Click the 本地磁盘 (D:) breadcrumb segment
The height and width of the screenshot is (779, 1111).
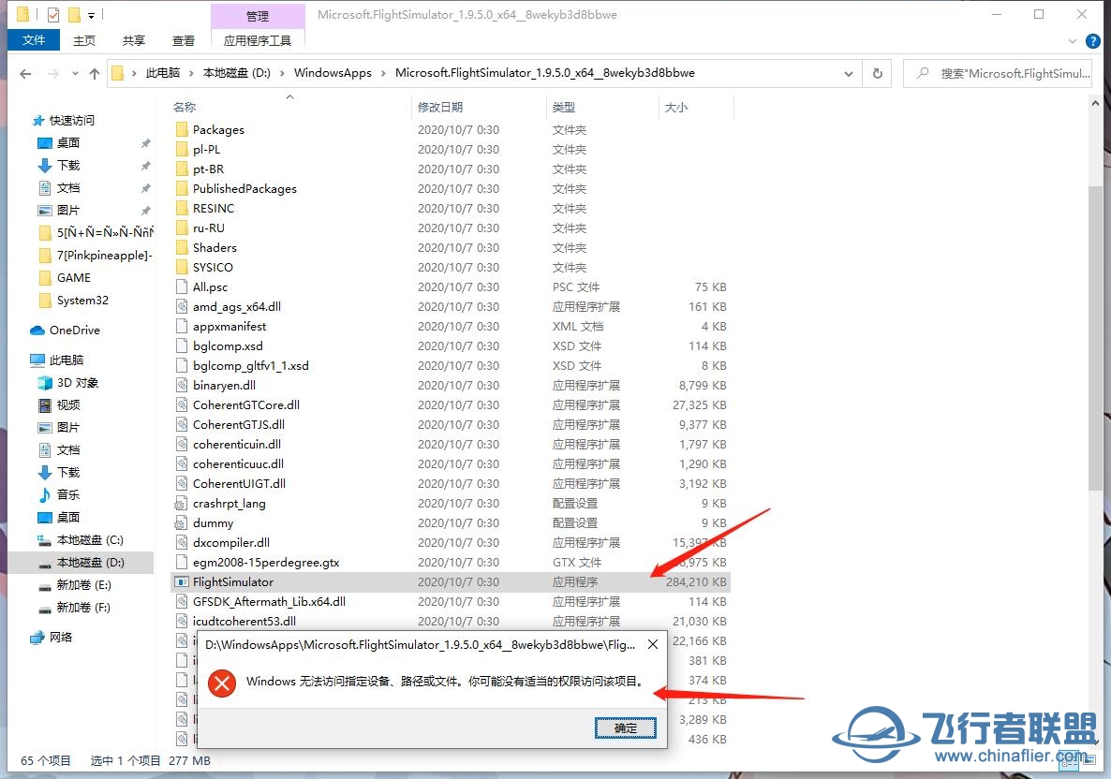point(237,73)
